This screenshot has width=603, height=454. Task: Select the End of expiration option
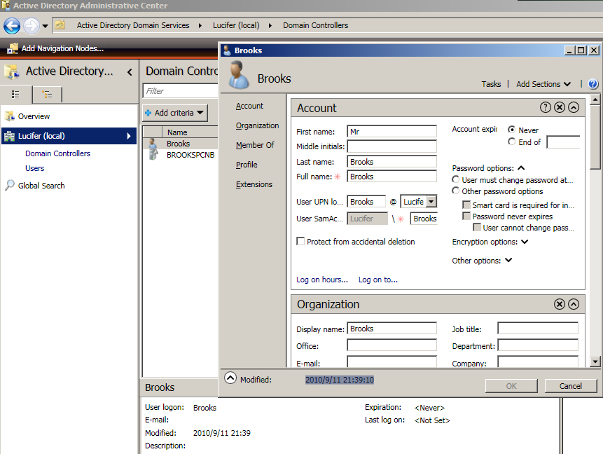[511, 142]
